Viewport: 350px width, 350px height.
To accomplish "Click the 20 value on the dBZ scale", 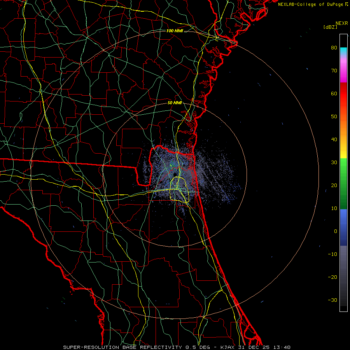I will [334, 185].
